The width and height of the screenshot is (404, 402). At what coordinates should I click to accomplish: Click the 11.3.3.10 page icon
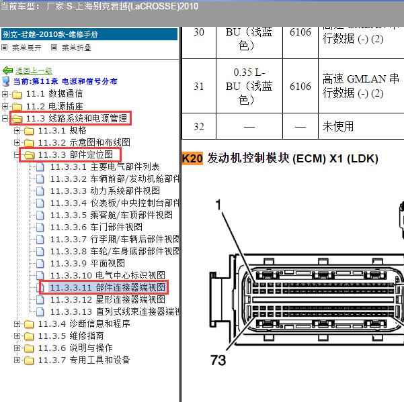coord(40,275)
